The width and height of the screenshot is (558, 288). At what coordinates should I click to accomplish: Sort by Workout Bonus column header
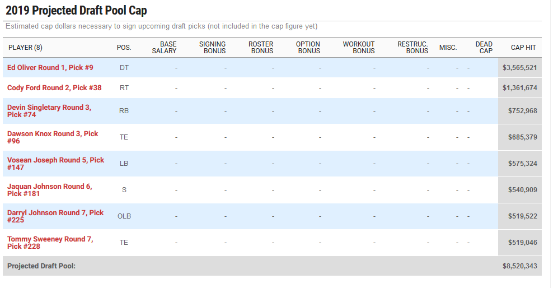359,48
